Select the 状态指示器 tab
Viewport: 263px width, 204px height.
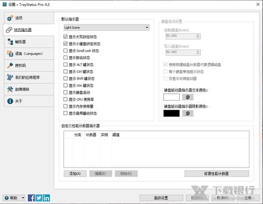(28, 30)
